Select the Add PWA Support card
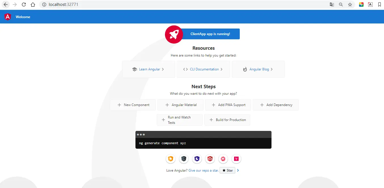 228,105
